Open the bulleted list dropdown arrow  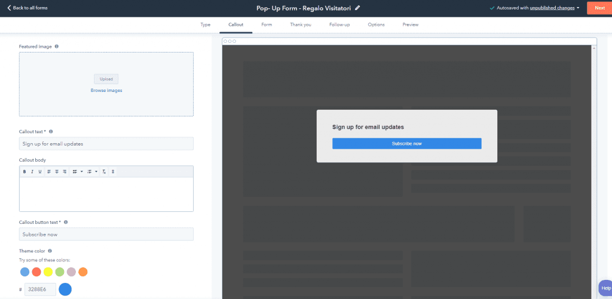pos(81,172)
